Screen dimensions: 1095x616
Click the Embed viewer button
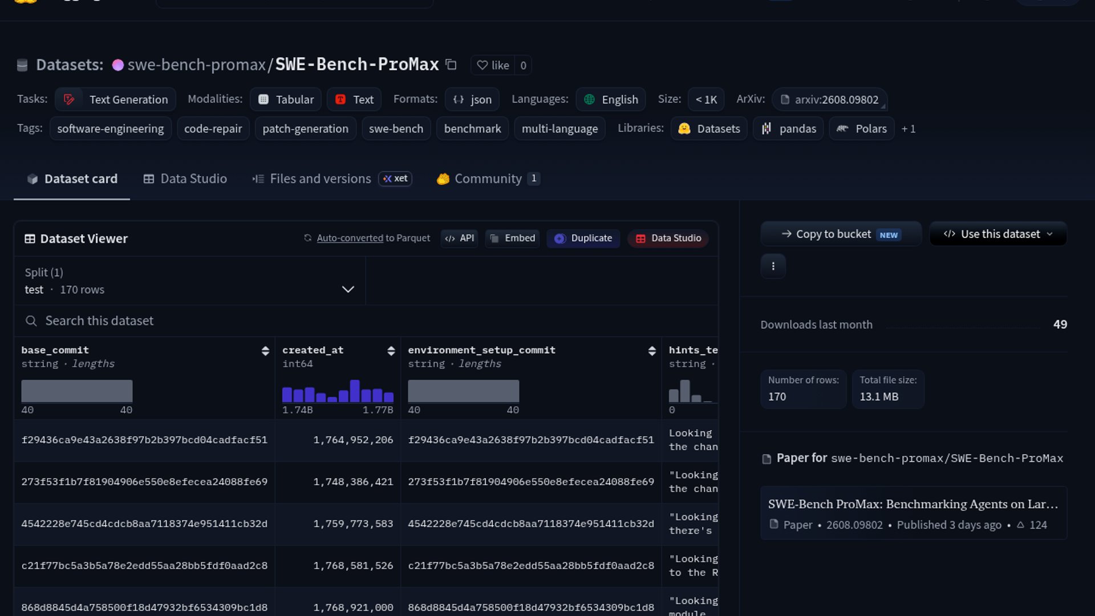[x=513, y=238]
